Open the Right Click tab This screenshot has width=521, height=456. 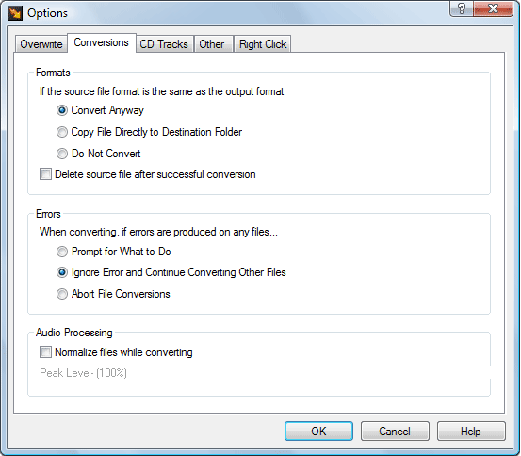pos(263,44)
